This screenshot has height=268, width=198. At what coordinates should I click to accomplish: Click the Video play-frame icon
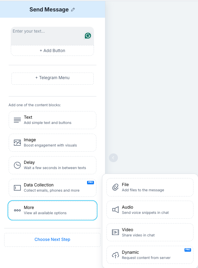click(x=115, y=232)
